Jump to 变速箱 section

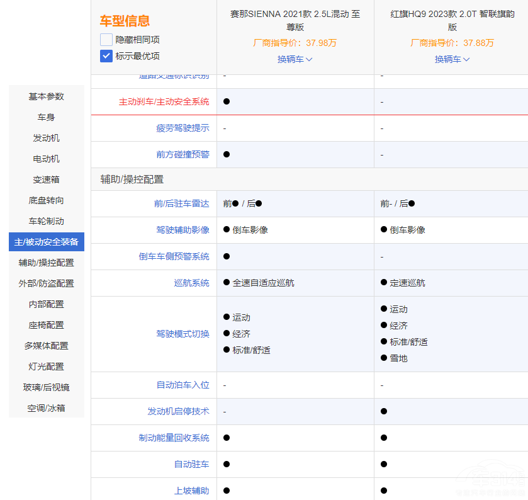(x=47, y=179)
